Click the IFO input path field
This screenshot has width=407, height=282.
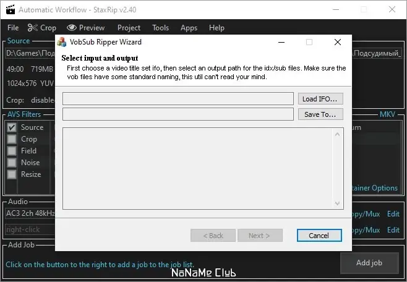tap(178, 98)
